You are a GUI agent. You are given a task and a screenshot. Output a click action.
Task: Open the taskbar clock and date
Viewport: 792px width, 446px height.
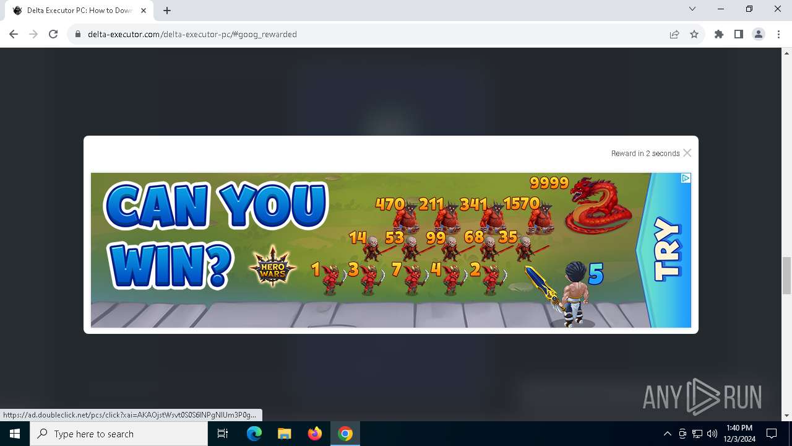click(739, 434)
